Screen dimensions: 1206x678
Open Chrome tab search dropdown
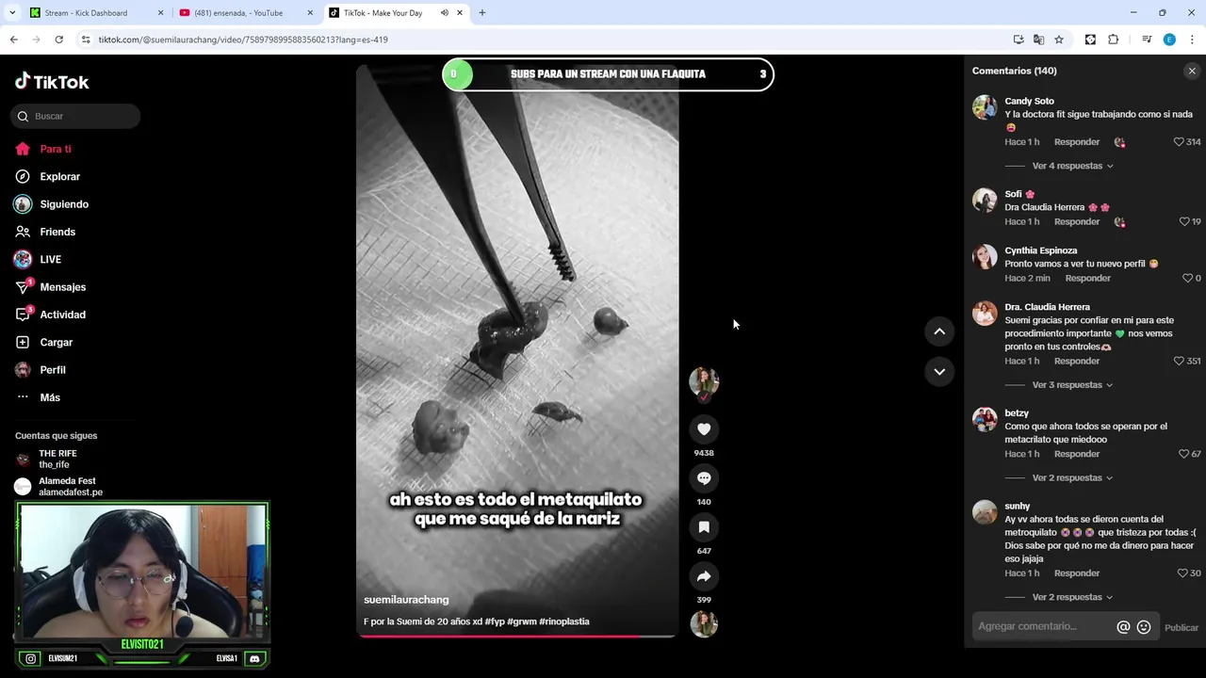12,13
